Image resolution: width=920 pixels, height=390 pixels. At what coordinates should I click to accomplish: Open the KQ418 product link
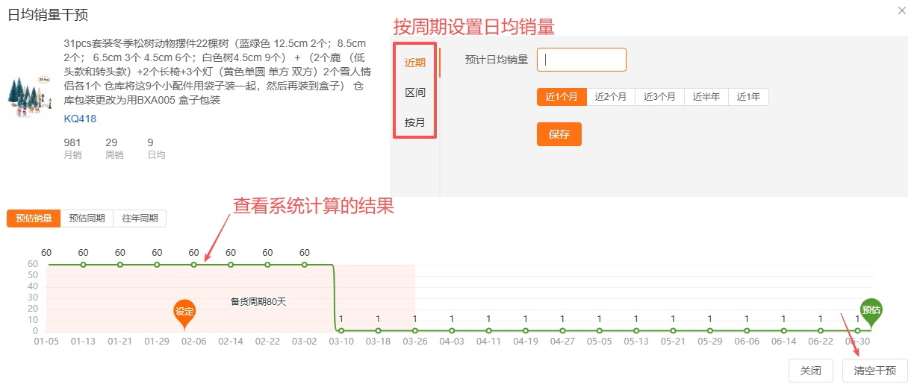tap(80, 119)
